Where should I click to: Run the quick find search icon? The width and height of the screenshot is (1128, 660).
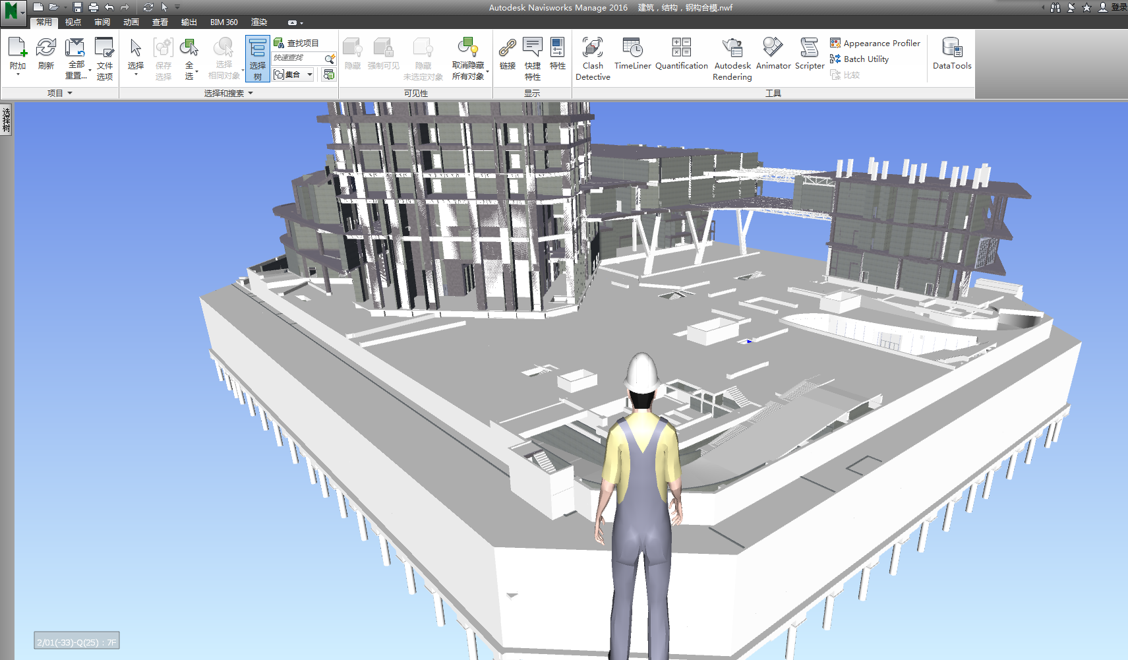[x=330, y=58]
